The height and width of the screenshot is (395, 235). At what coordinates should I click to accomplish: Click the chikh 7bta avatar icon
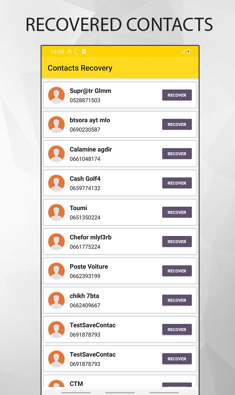[56, 300]
